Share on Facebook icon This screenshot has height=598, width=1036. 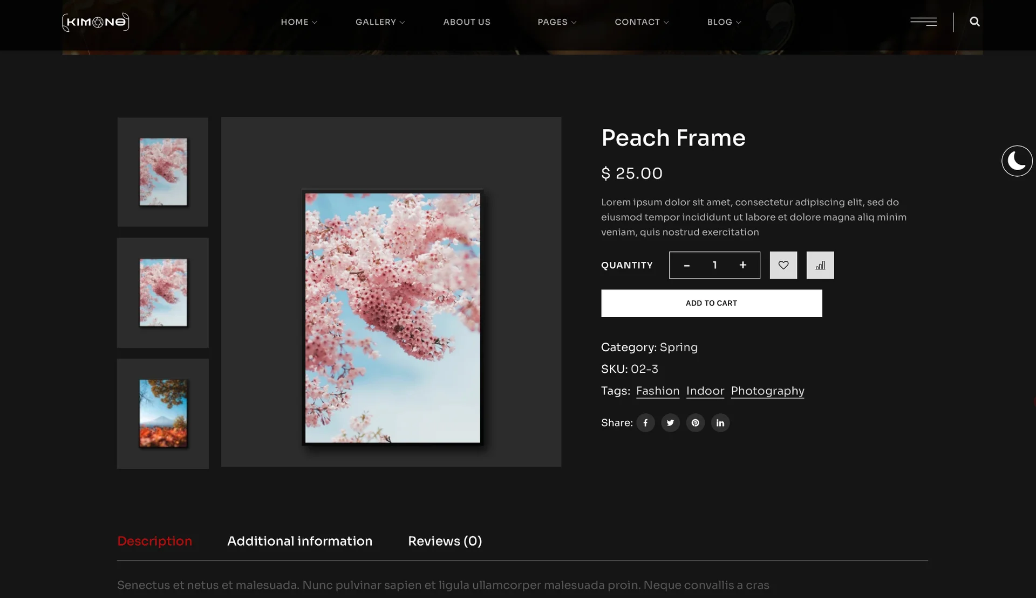tap(645, 423)
